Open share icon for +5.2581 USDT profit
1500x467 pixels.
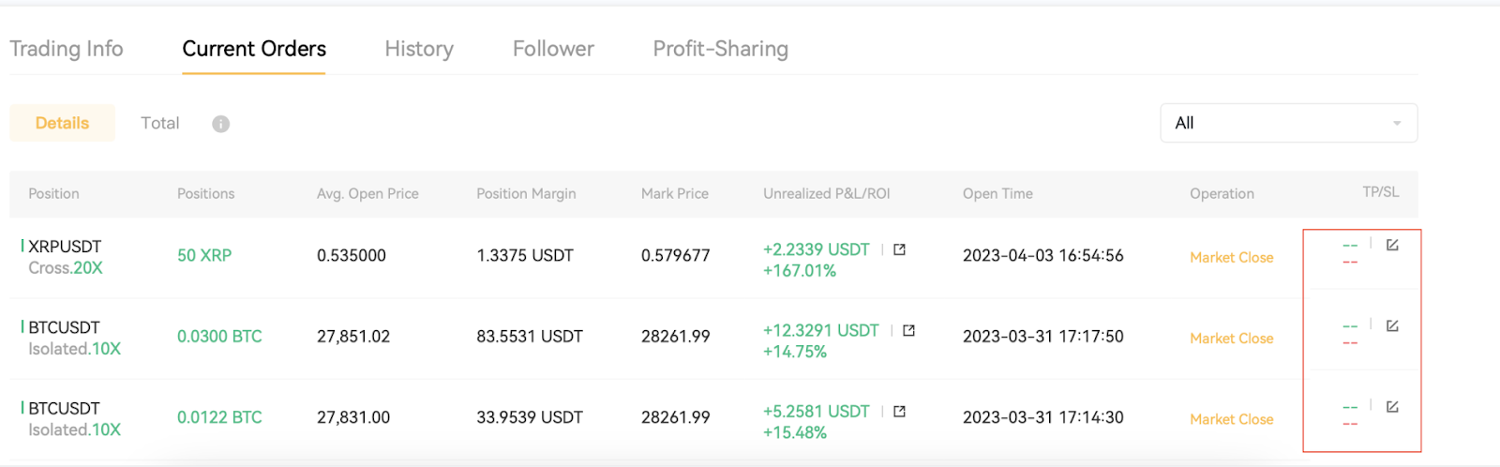(x=900, y=411)
